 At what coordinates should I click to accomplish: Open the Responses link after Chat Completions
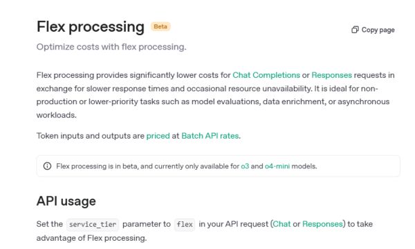pyautogui.click(x=331, y=75)
